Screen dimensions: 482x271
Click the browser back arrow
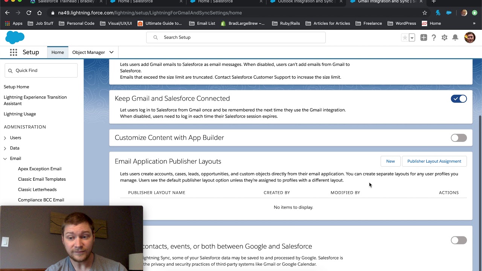coord(7,13)
